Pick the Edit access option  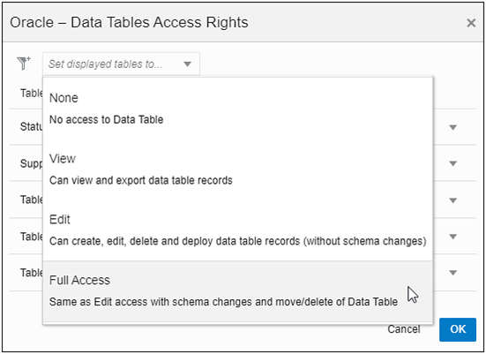238,230
